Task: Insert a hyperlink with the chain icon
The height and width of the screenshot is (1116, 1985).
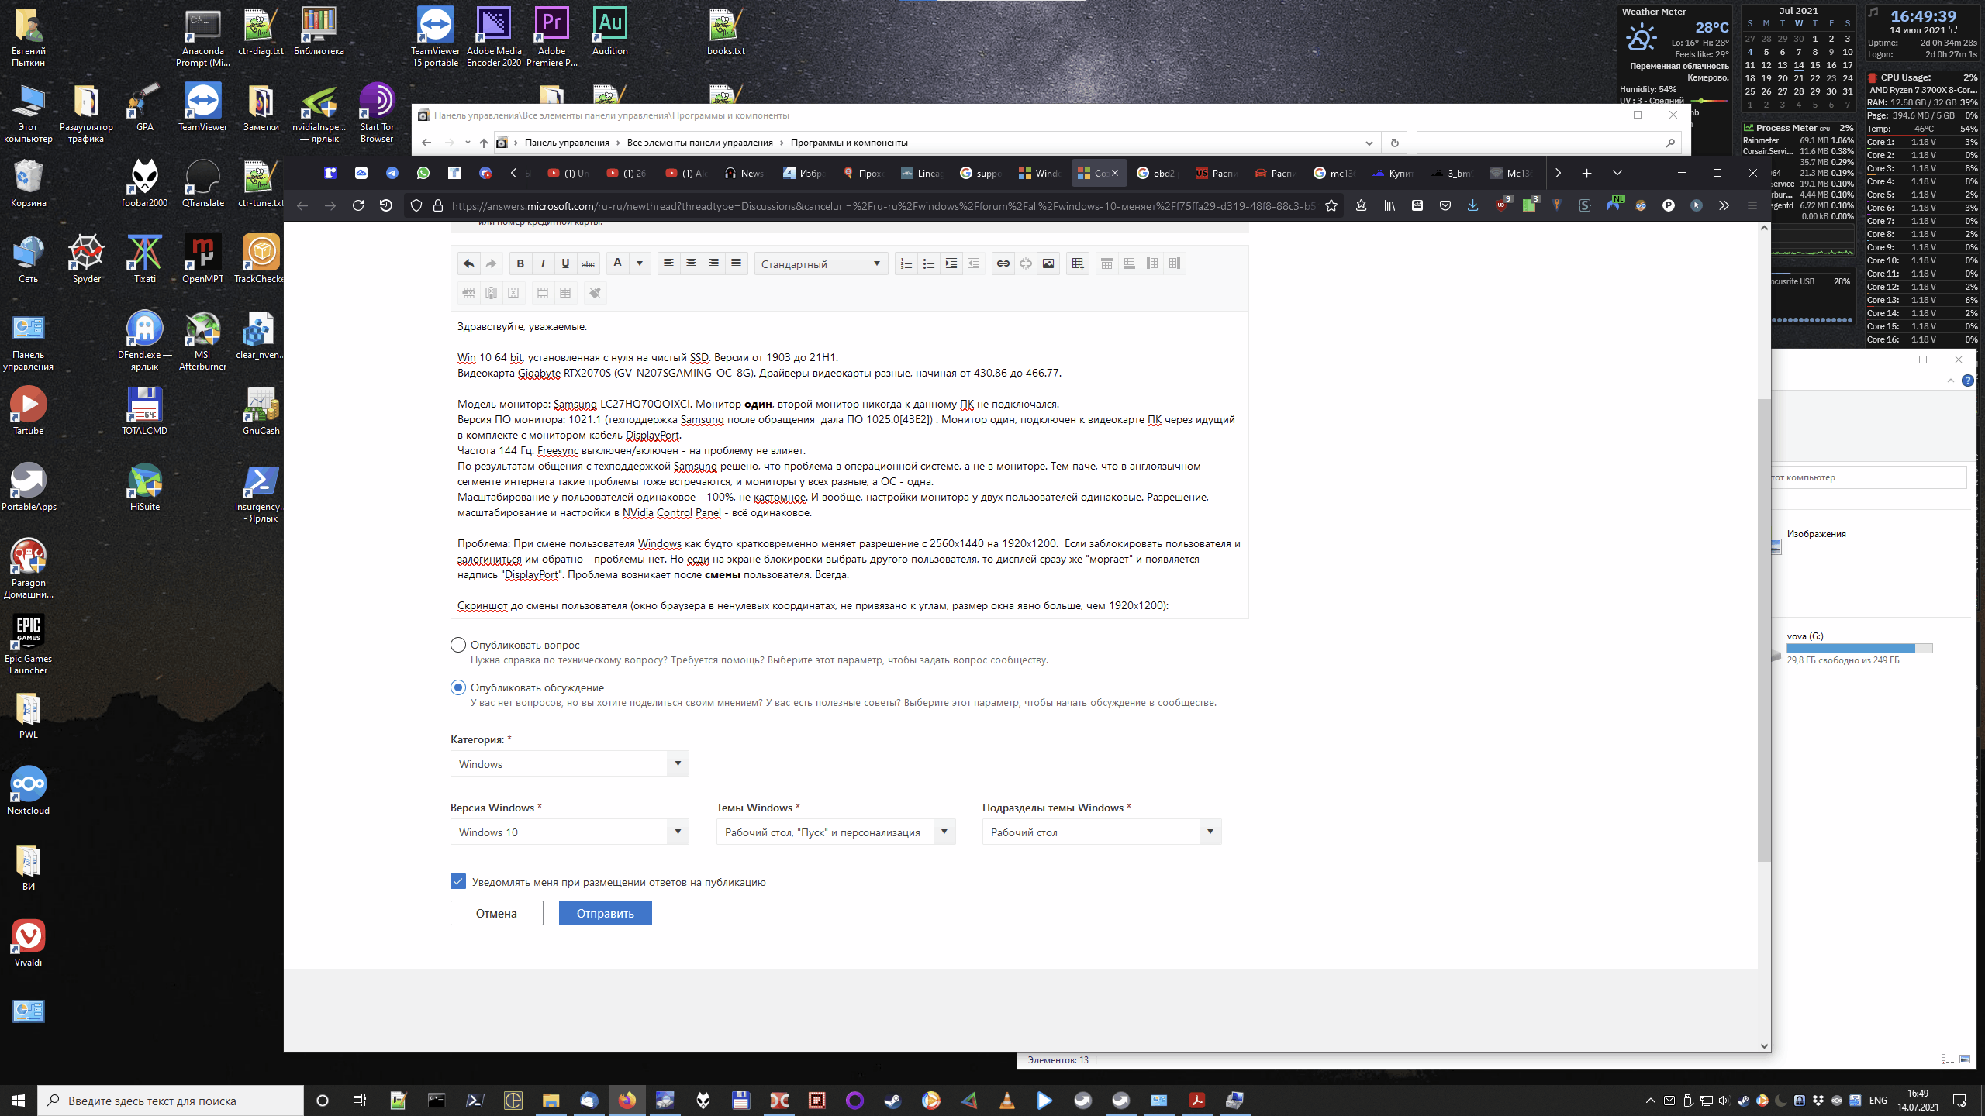Action: pos(1003,263)
